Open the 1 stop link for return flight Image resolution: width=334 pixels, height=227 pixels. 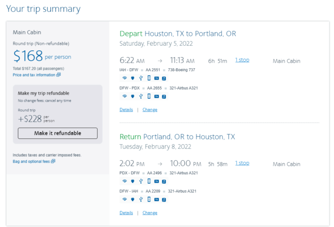pos(242,163)
